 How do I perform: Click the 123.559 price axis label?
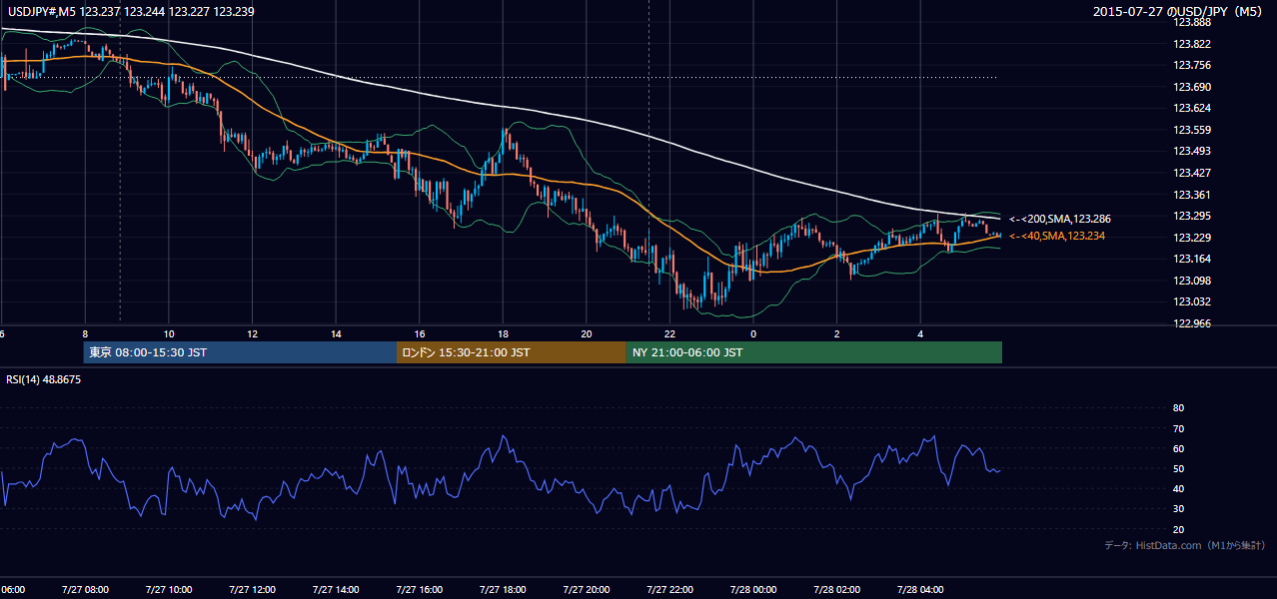[x=1191, y=130]
